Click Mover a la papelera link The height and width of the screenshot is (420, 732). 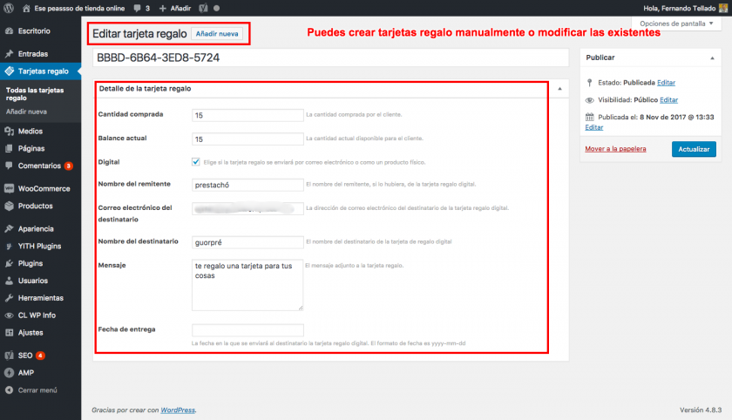(615, 149)
